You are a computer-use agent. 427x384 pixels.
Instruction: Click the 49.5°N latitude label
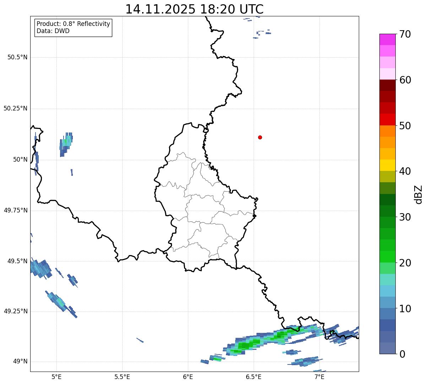17,261
